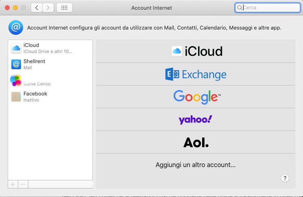Add a Yahoo account
Viewport: 303px width, 197px height.
pyautogui.click(x=196, y=120)
